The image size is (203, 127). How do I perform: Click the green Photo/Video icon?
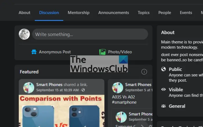(x=102, y=52)
